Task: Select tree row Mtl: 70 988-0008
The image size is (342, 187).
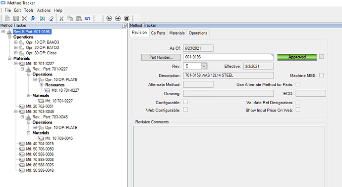Action: tap(40, 160)
